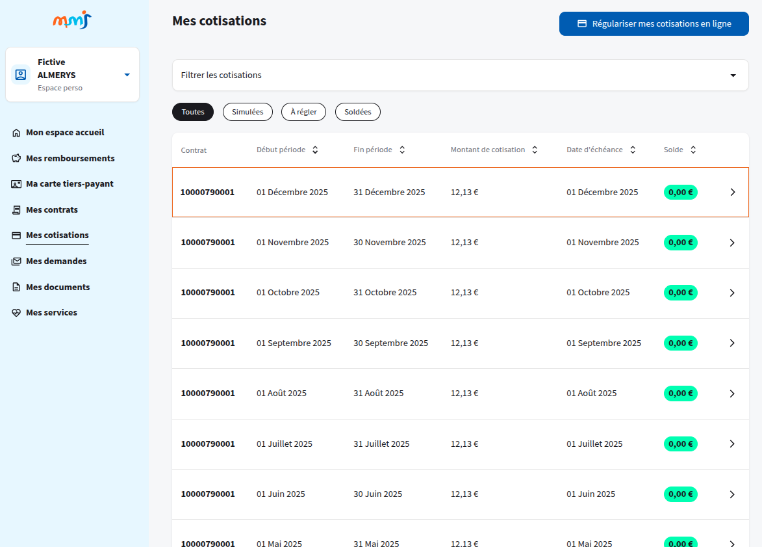Expand the Filtrer les cotisations panel

(460, 75)
